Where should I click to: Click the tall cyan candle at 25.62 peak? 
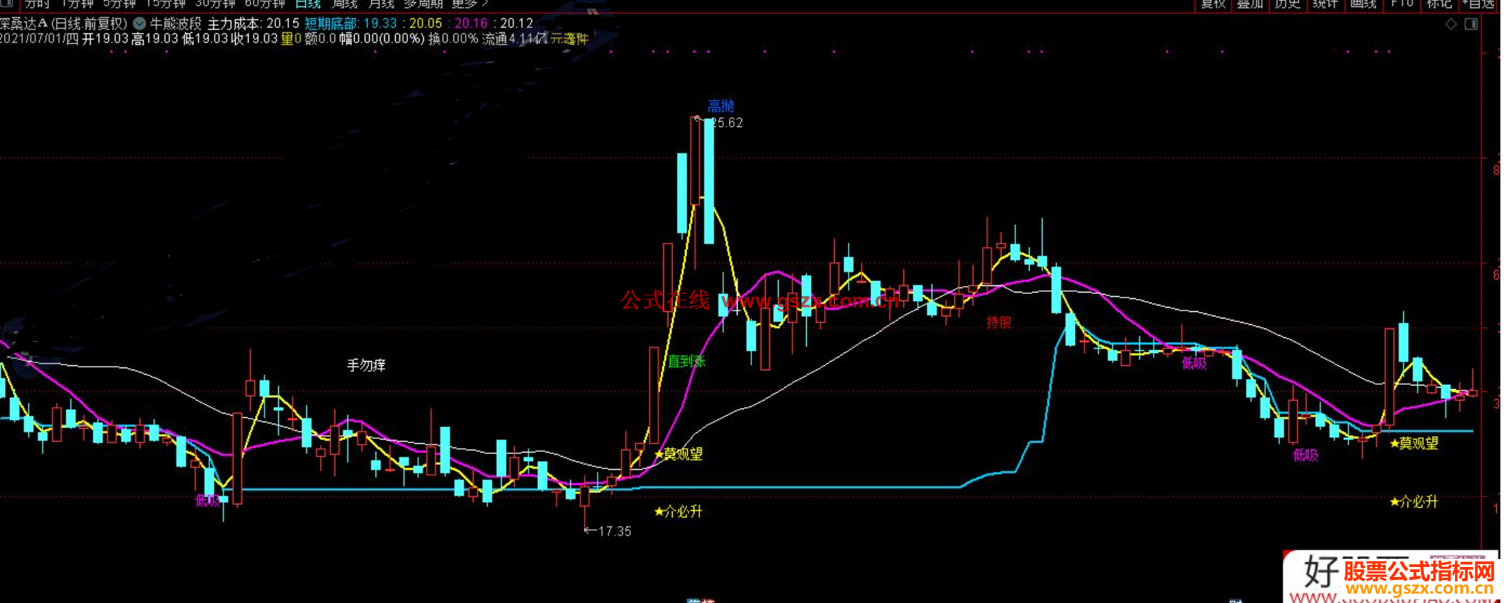(x=709, y=181)
